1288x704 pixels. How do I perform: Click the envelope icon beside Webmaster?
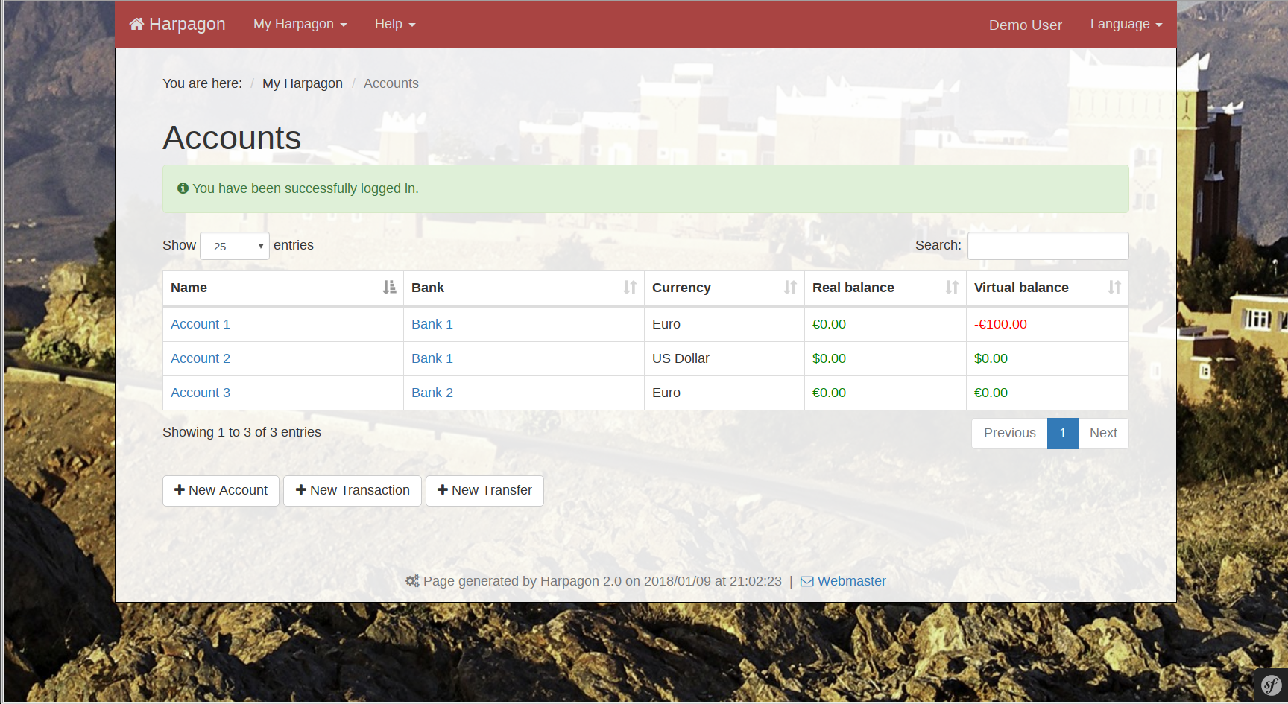806,581
